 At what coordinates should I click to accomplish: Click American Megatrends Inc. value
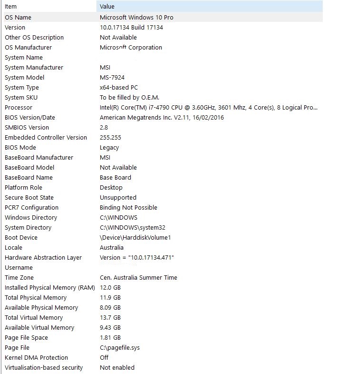pyautogui.click(x=162, y=118)
